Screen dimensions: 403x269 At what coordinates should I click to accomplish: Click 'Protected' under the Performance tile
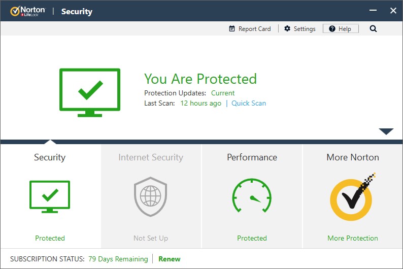pyautogui.click(x=252, y=238)
